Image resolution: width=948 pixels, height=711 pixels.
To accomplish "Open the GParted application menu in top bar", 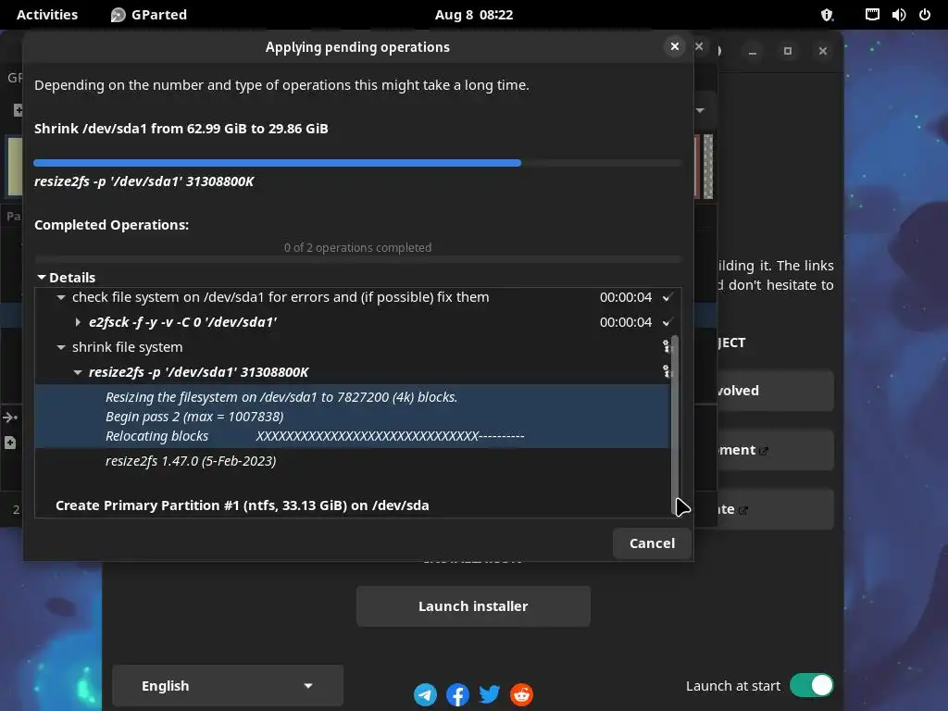I will (149, 15).
